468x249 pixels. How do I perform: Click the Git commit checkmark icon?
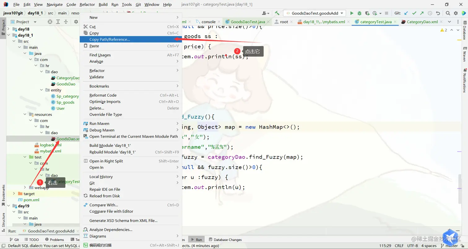(x=414, y=13)
